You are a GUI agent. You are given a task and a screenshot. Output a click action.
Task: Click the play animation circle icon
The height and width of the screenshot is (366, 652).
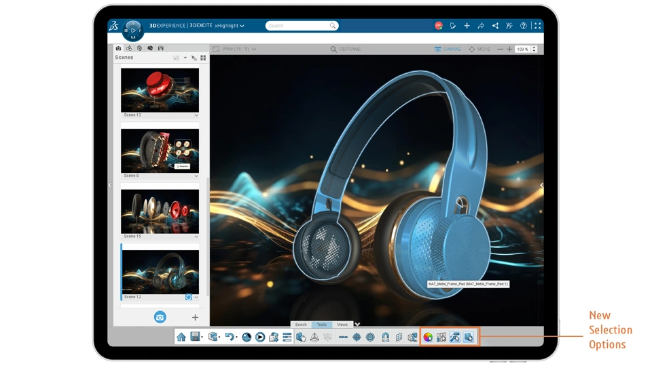pyautogui.click(x=260, y=337)
